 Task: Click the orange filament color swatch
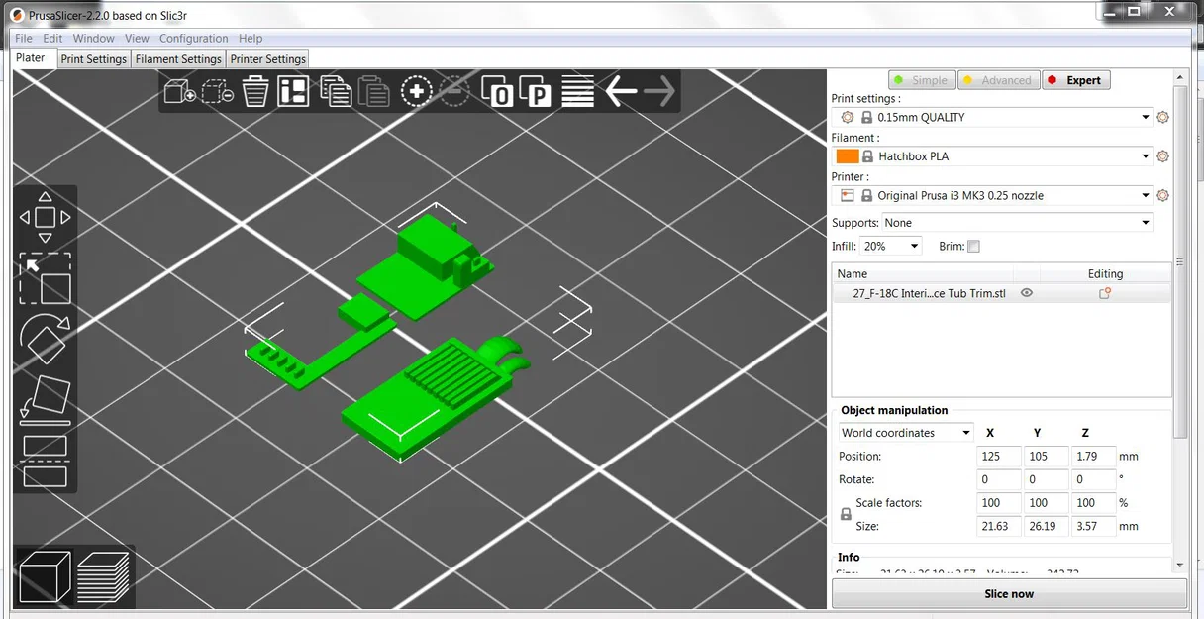pyautogui.click(x=848, y=156)
